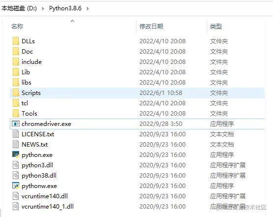Image resolution: width=273 pixels, height=217 pixels.
Task: Select the Doc folder icon
Action: [16, 52]
